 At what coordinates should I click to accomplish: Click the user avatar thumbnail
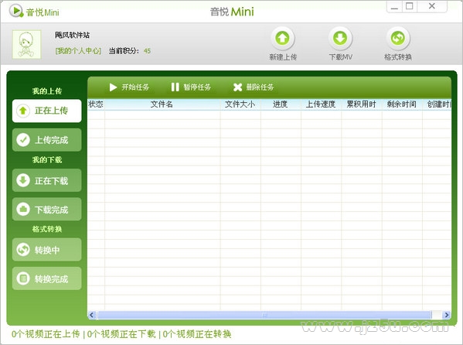[x=26, y=44]
